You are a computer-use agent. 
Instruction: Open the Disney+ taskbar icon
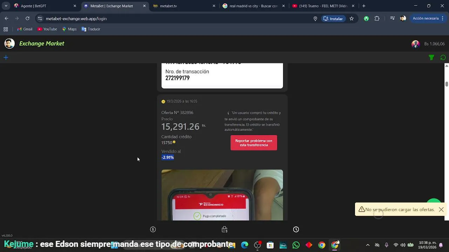point(283,245)
